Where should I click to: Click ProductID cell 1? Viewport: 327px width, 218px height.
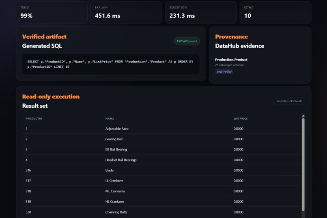point(26,129)
